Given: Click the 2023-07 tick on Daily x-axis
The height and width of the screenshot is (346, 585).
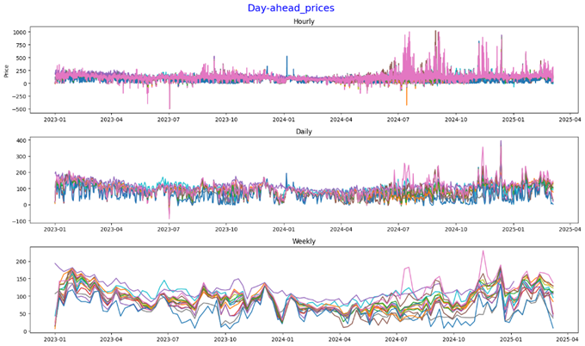Looking at the screenshot, I should (169, 231).
